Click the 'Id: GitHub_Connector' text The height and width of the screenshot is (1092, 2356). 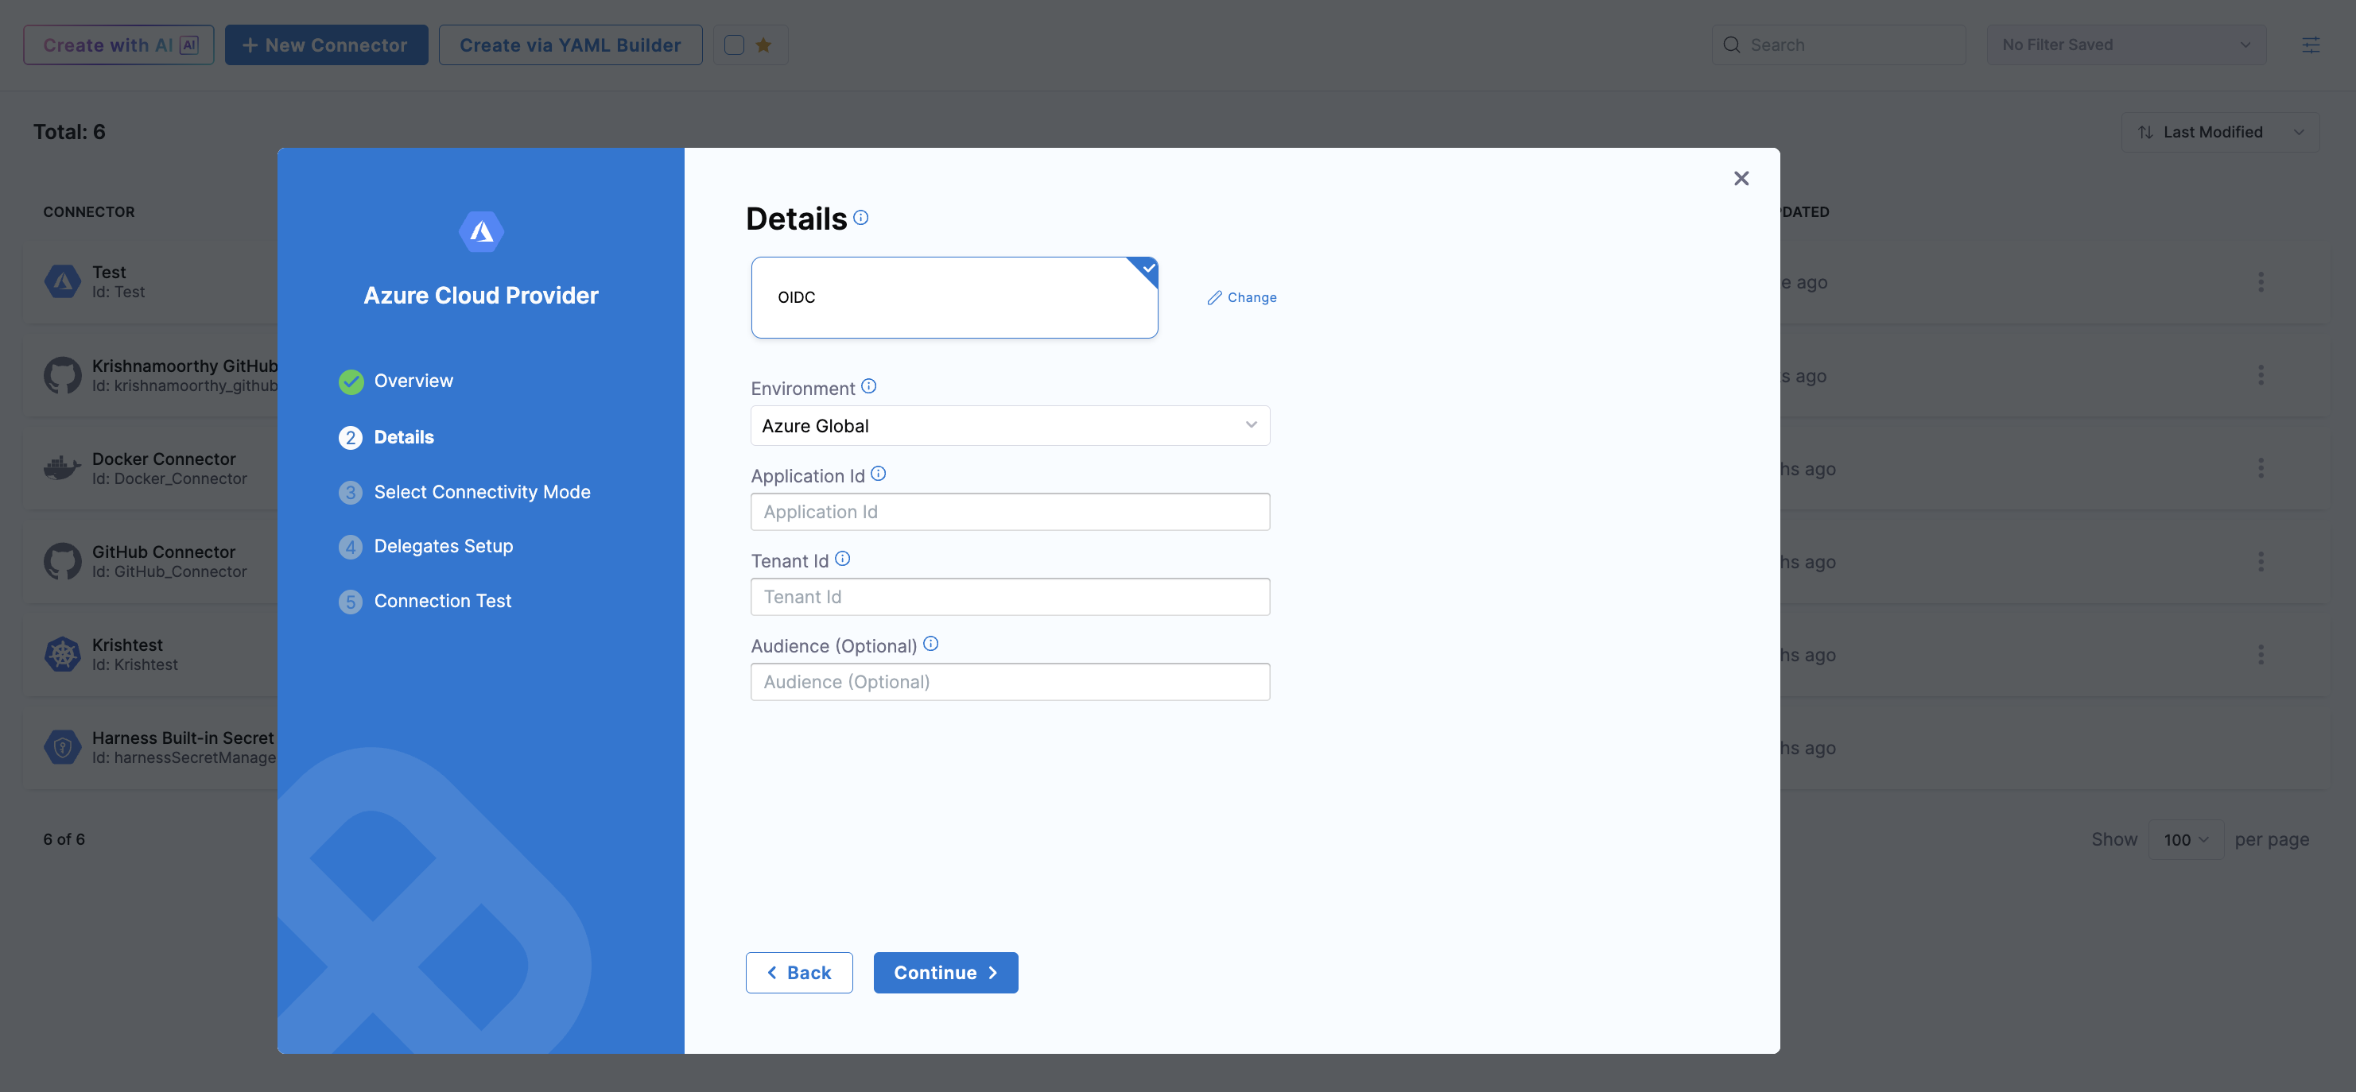[x=169, y=572]
